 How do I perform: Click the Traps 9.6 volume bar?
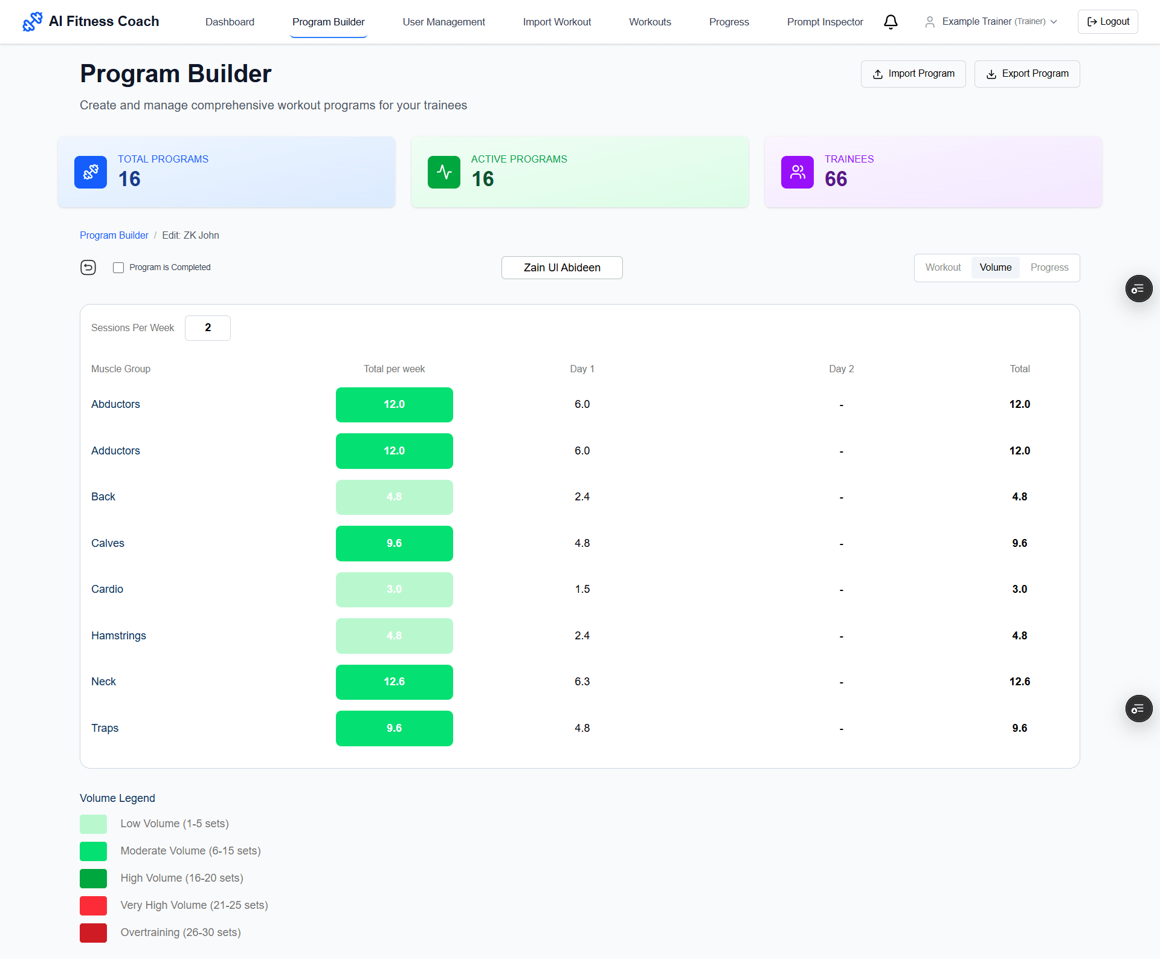pyautogui.click(x=394, y=728)
